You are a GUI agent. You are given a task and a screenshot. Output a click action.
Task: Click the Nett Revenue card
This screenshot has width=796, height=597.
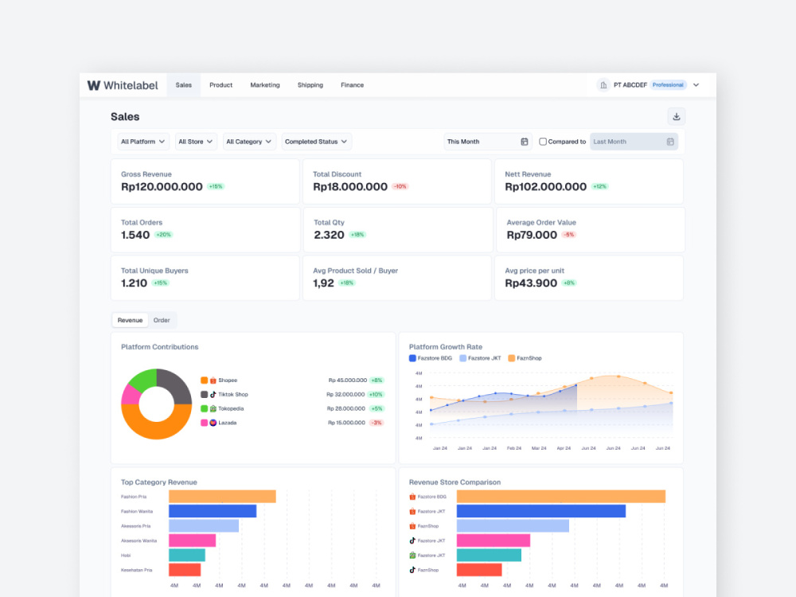click(589, 181)
